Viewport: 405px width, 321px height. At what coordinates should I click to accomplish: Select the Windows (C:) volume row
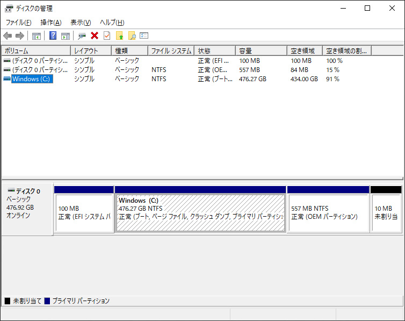[32, 79]
